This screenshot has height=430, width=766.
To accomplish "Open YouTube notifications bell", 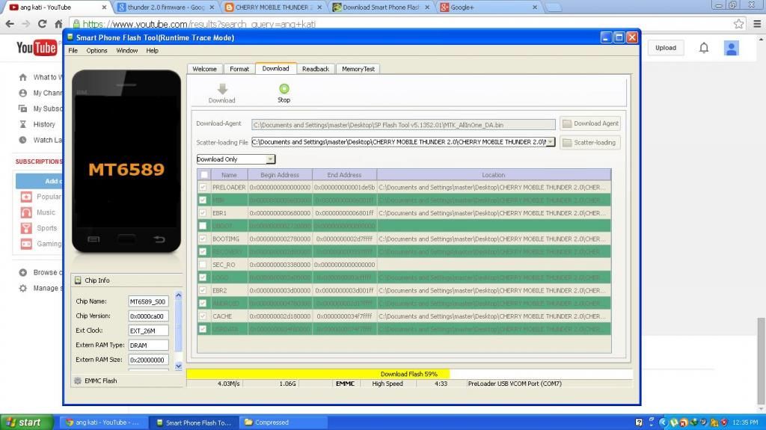I will [x=703, y=48].
